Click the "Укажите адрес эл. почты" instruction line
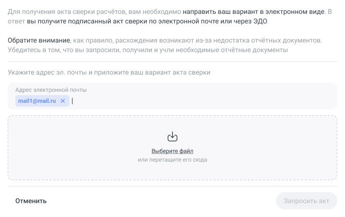The width and height of the screenshot is (345, 217). click(x=109, y=73)
